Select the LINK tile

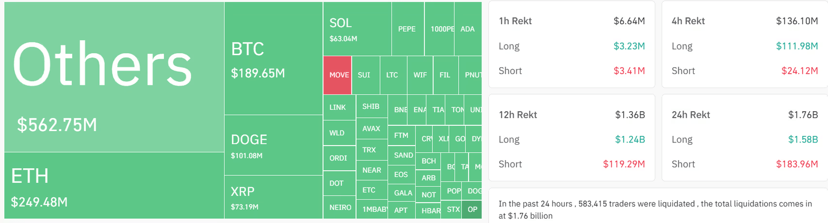(x=339, y=108)
